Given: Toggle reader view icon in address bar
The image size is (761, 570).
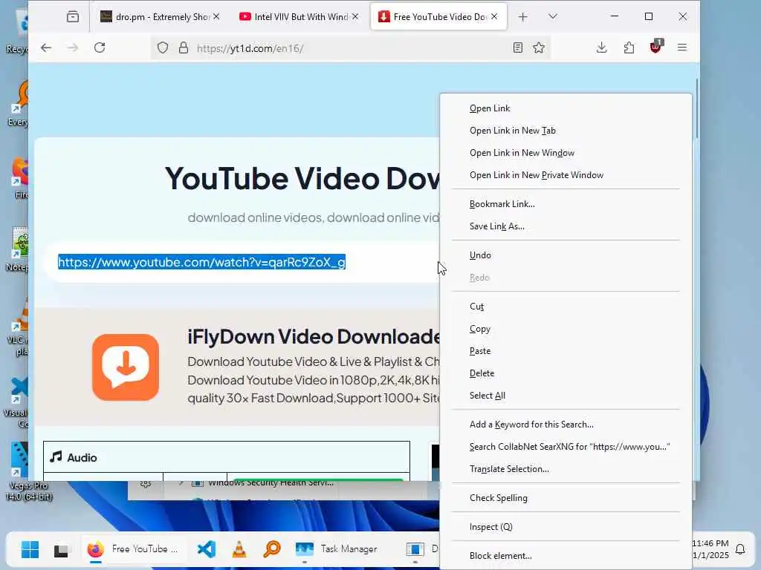Looking at the screenshot, I should click(518, 47).
